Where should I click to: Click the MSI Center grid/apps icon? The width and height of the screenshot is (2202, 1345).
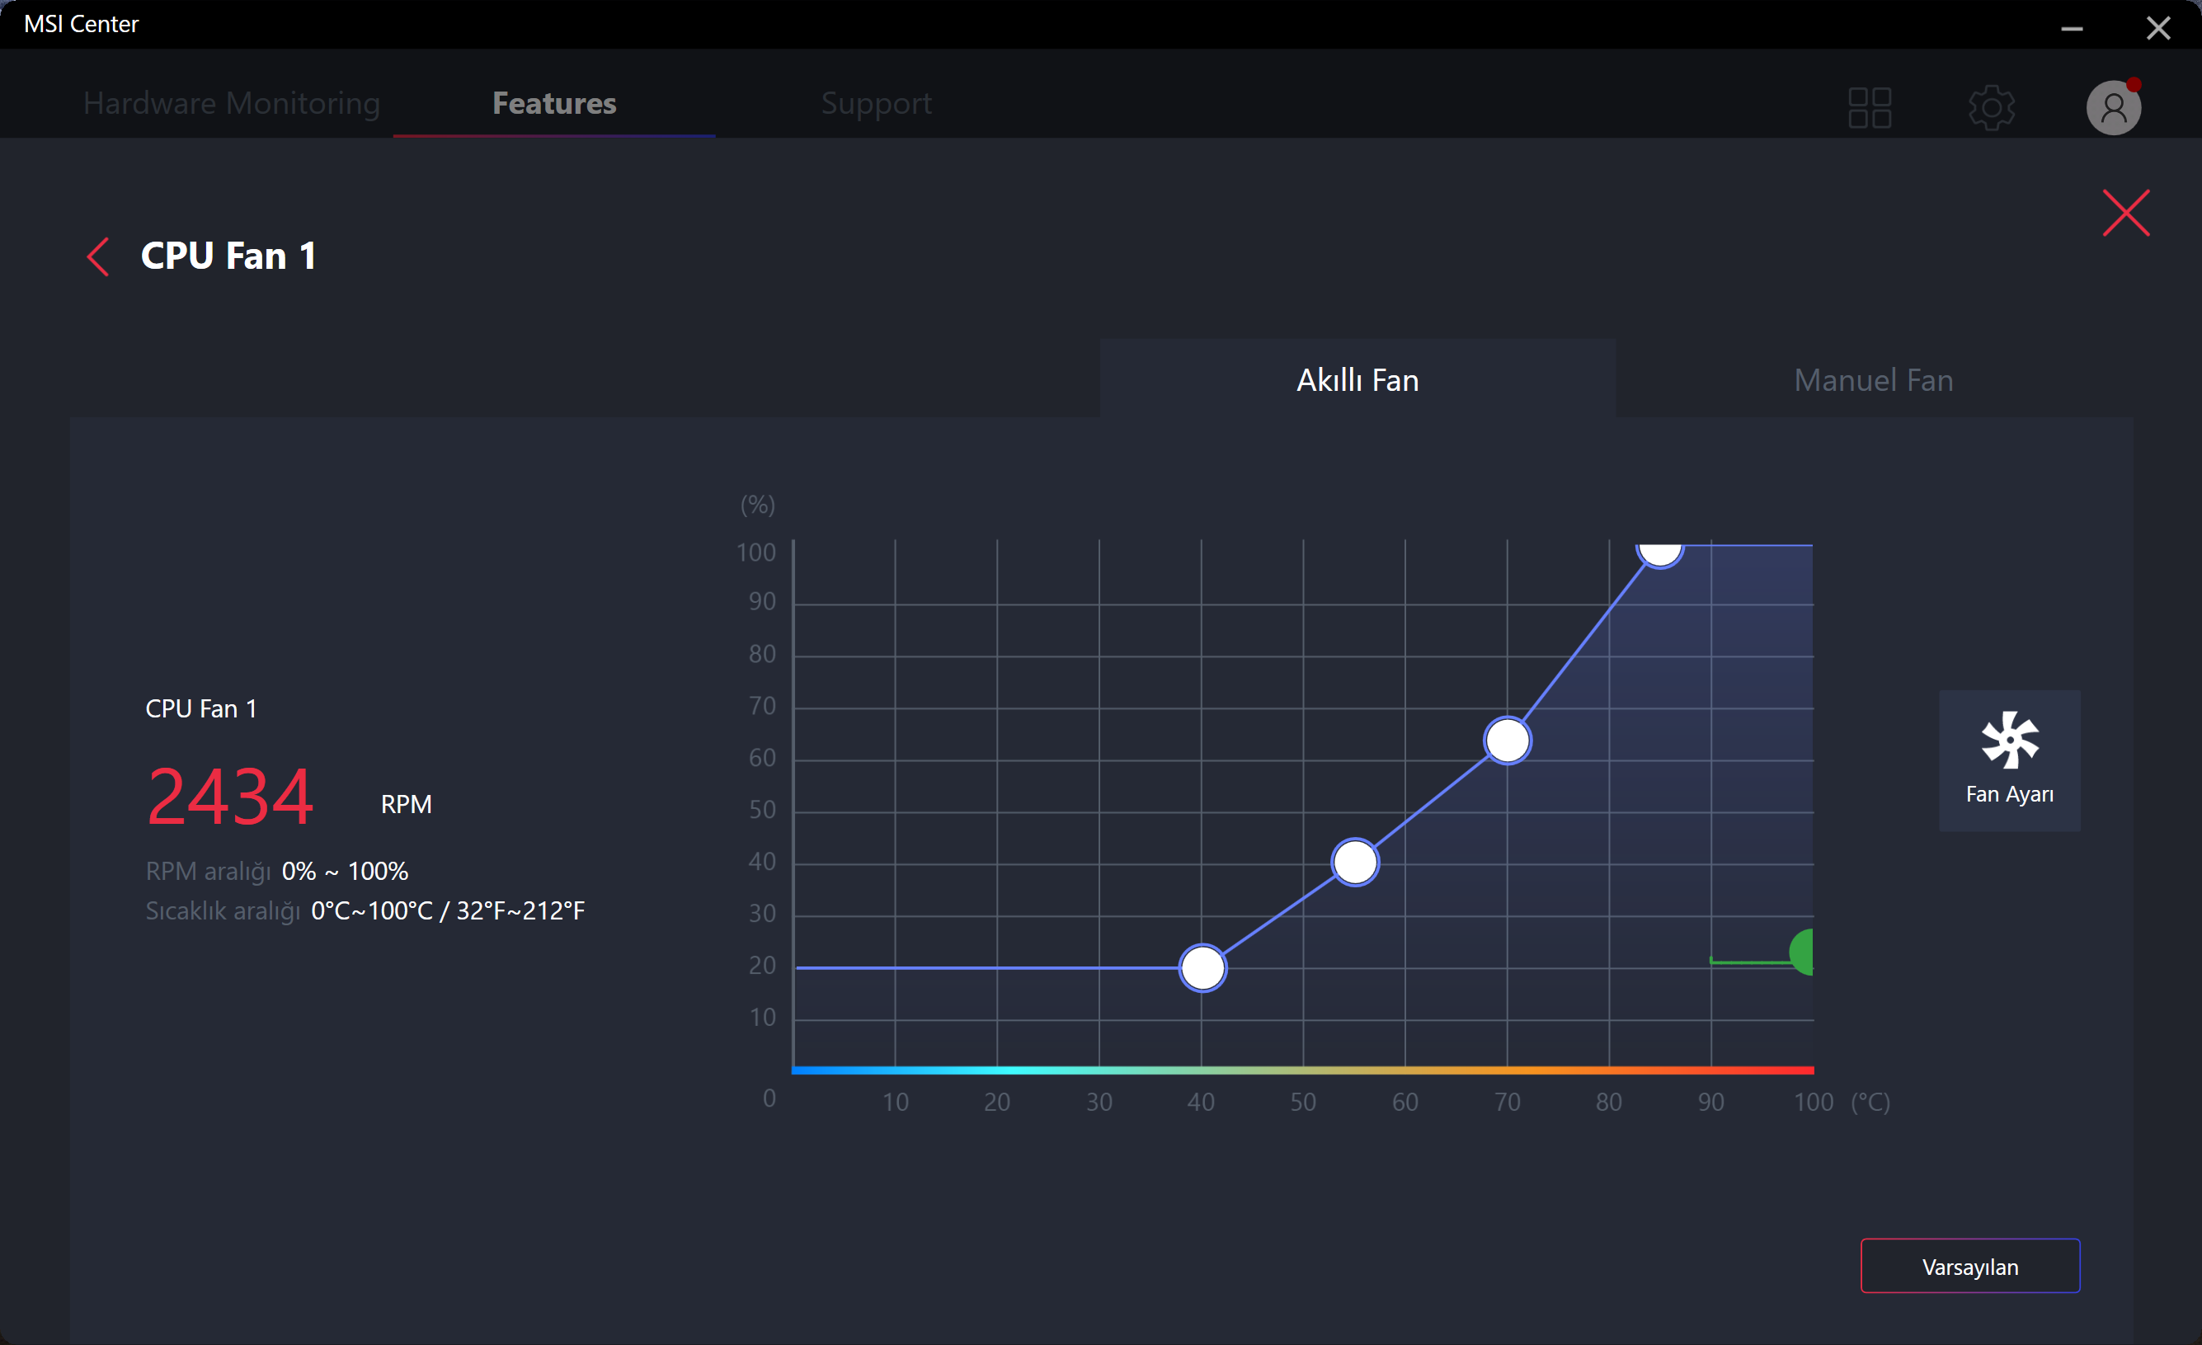[1870, 104]
